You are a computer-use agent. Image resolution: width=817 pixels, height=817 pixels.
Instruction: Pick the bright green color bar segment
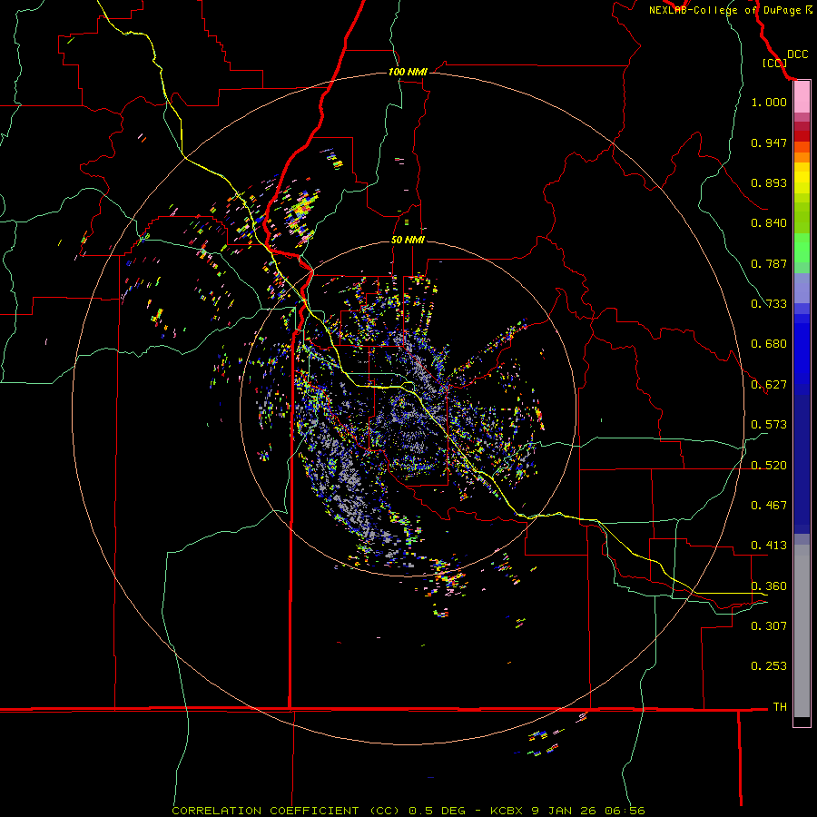click(x=802, y=248)
